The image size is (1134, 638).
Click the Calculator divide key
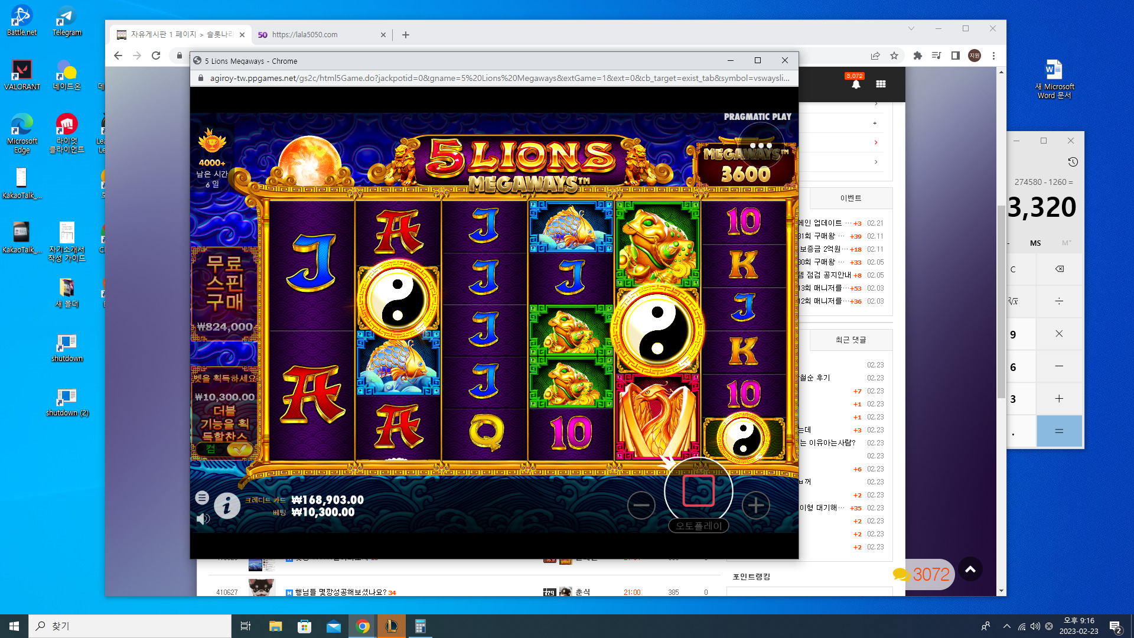pos(1060,301)
